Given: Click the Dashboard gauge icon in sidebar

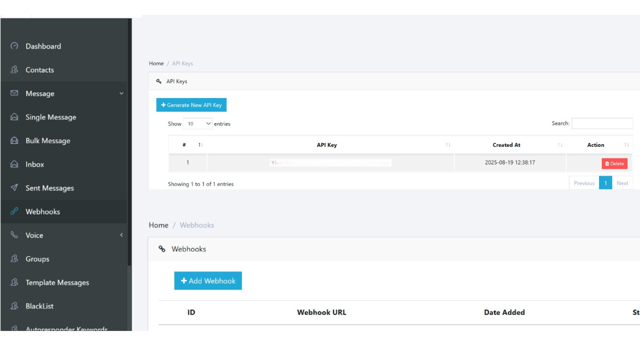Looking at the screenshot, I should coord(14,46).
